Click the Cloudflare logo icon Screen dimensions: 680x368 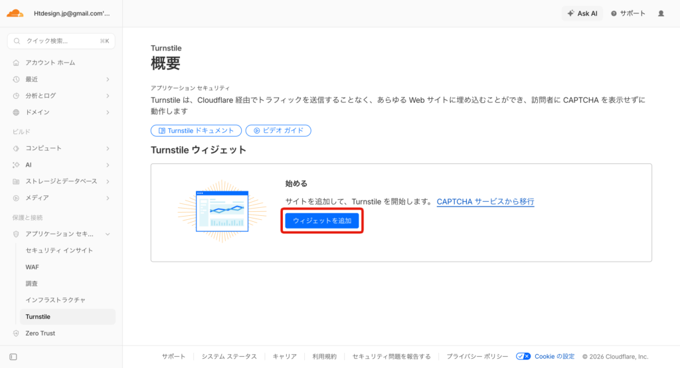(15, 13)
